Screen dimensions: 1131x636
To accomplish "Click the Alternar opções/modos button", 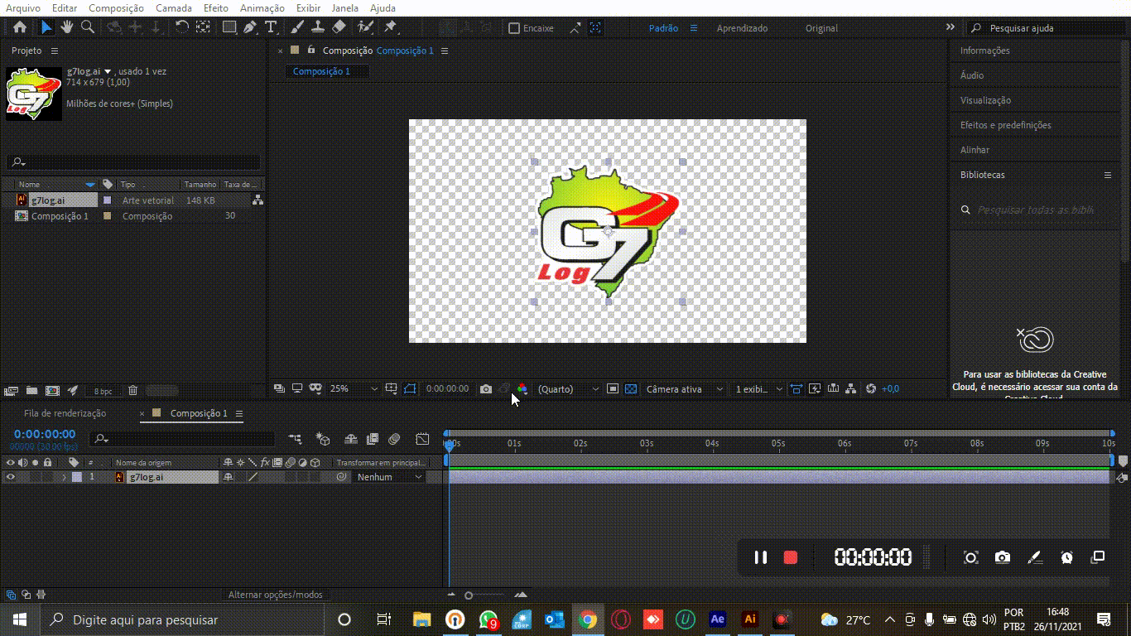I will click(x=275, y=595).
